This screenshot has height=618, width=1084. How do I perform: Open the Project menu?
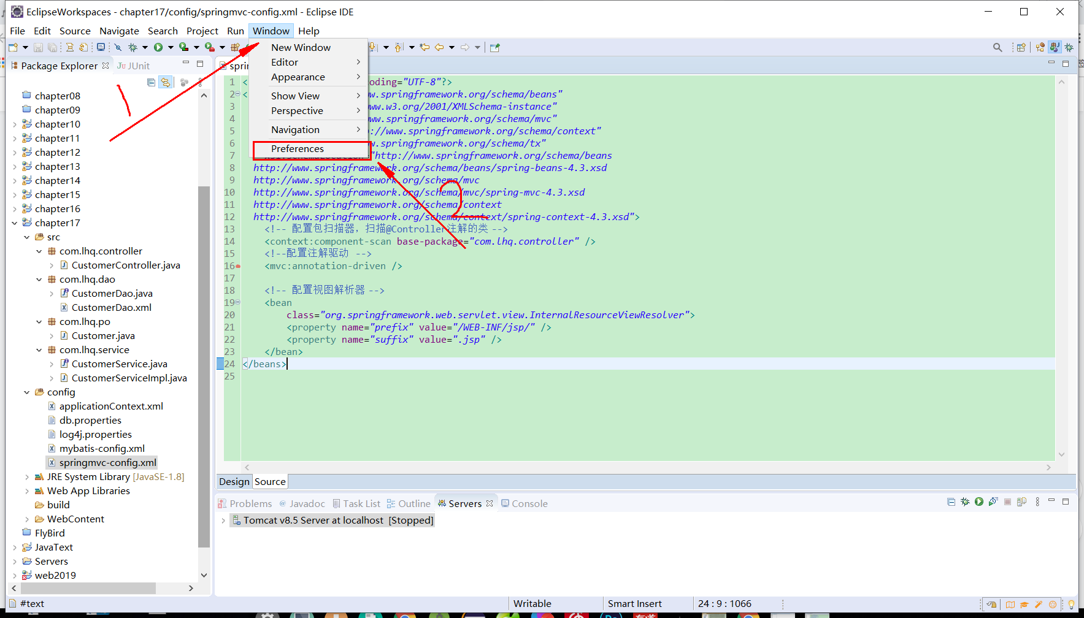click(x=202, y=31)
